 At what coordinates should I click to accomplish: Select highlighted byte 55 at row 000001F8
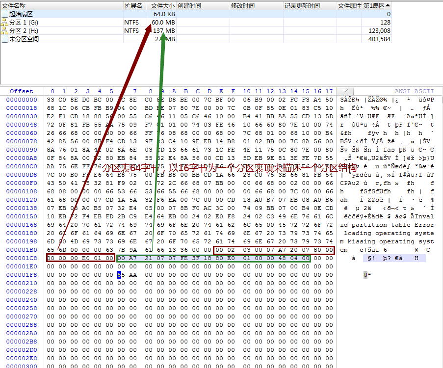(121, 275)
